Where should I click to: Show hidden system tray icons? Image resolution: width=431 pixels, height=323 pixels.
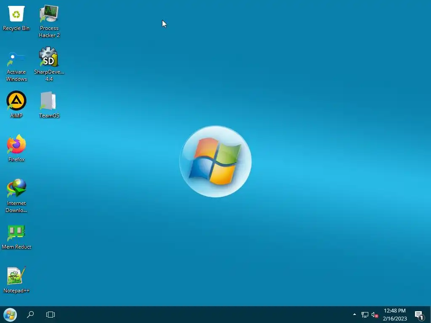click(354, 315)
